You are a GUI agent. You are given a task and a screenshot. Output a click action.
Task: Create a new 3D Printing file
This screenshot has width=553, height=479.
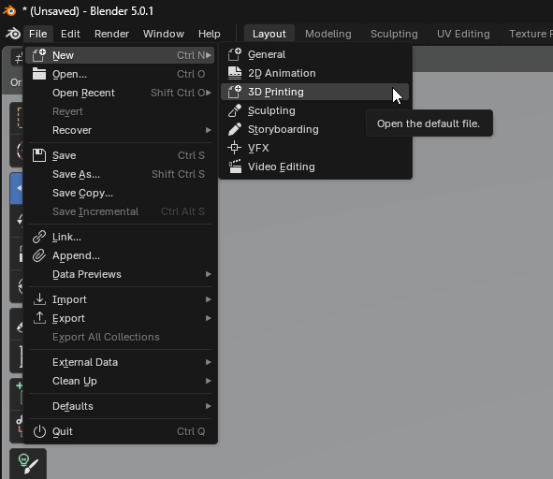point(315,92)
